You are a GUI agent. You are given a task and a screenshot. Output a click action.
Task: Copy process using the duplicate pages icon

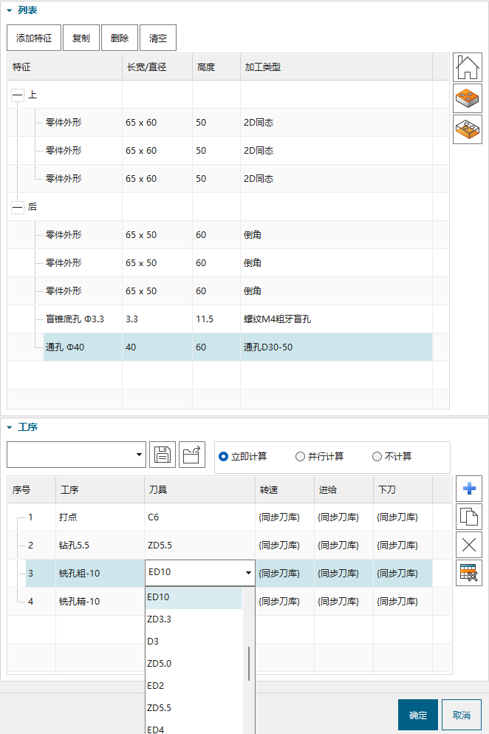tap(469, 517)
